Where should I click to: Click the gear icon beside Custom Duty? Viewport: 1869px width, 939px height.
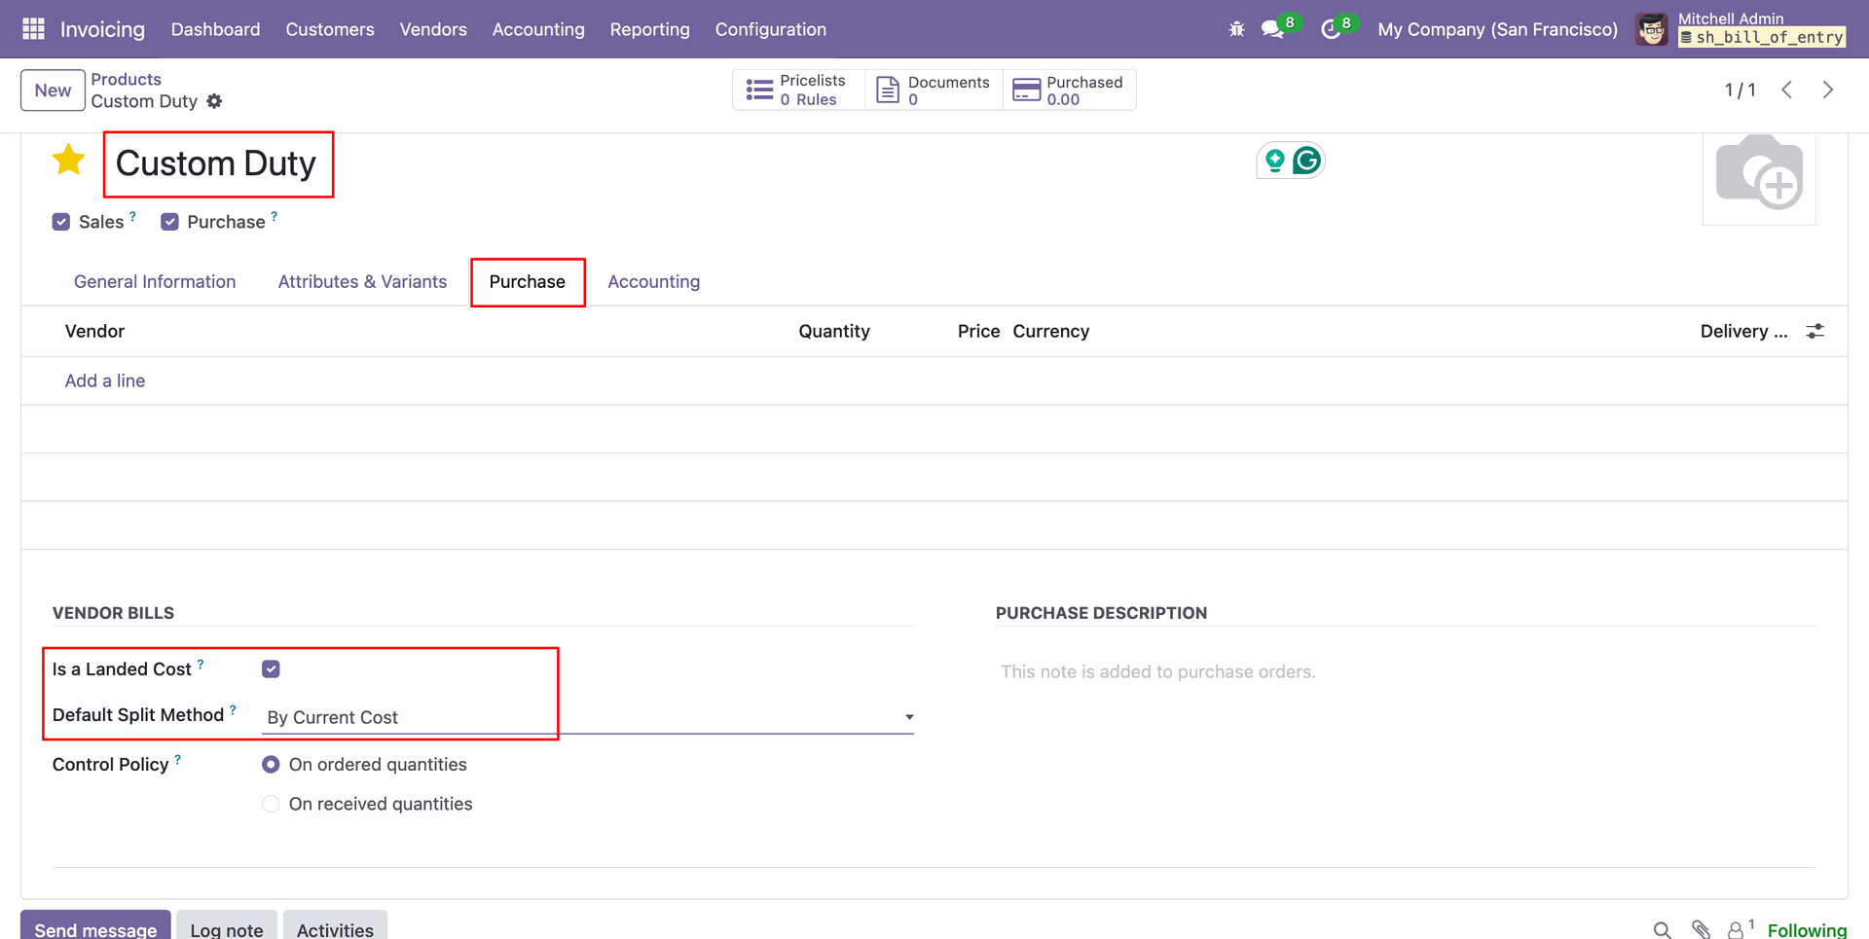[x=215, y=101]
